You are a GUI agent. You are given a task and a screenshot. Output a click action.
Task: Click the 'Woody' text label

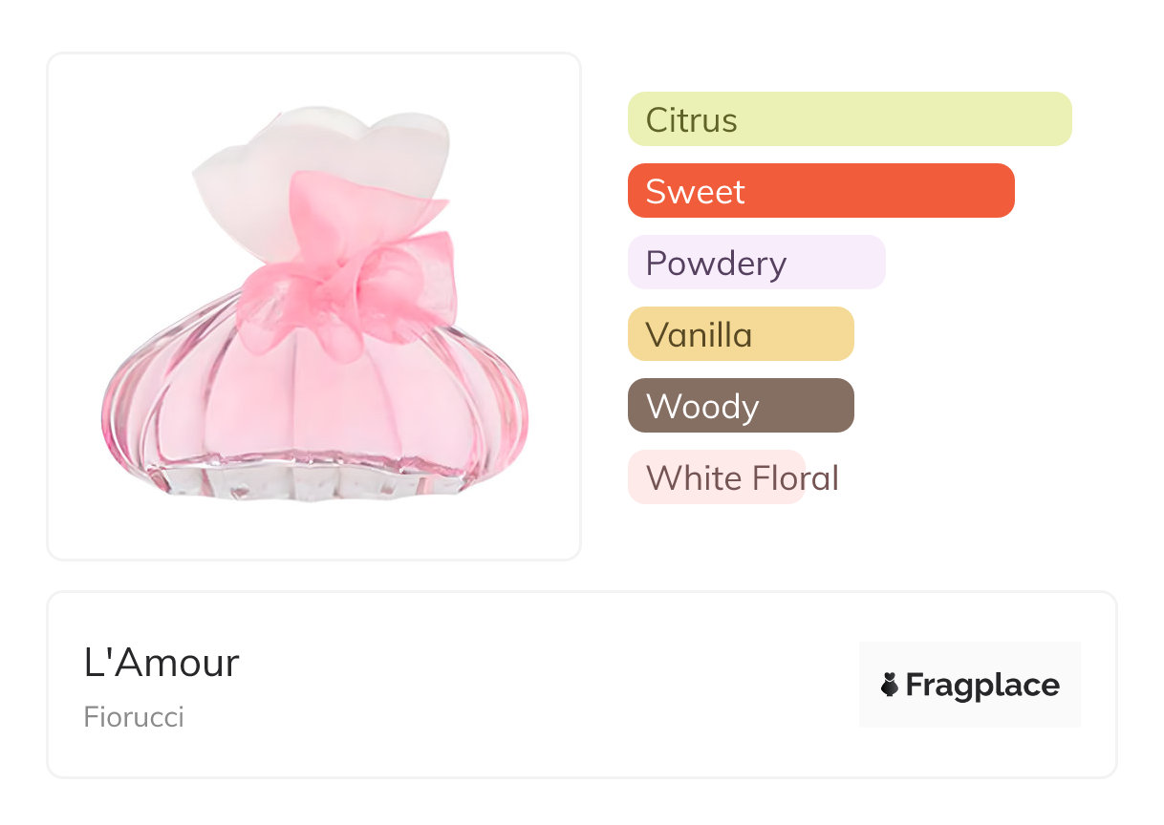pyautogui.click(x=702, y=407)
